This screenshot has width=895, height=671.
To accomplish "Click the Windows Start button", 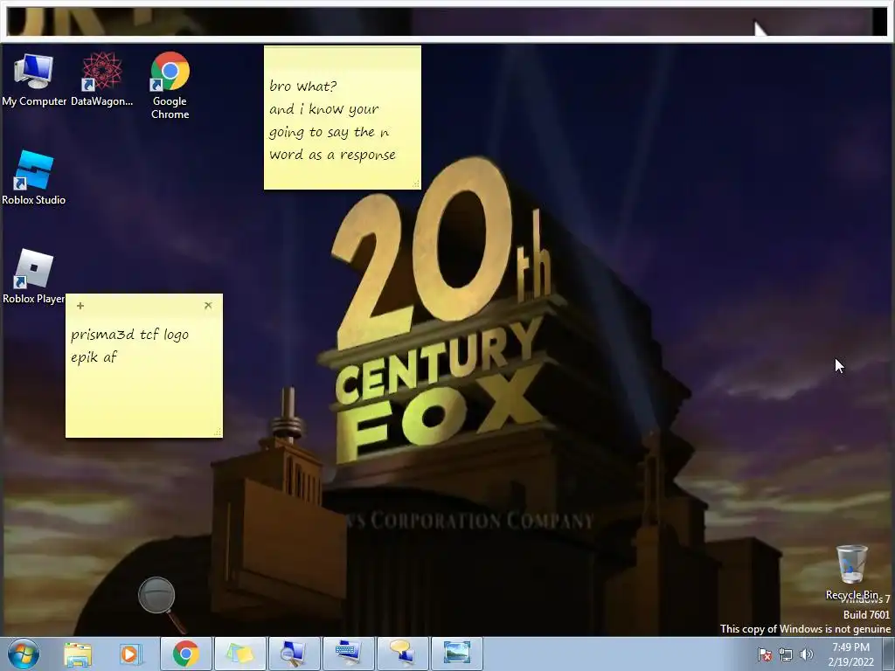I will pos(24,654).
